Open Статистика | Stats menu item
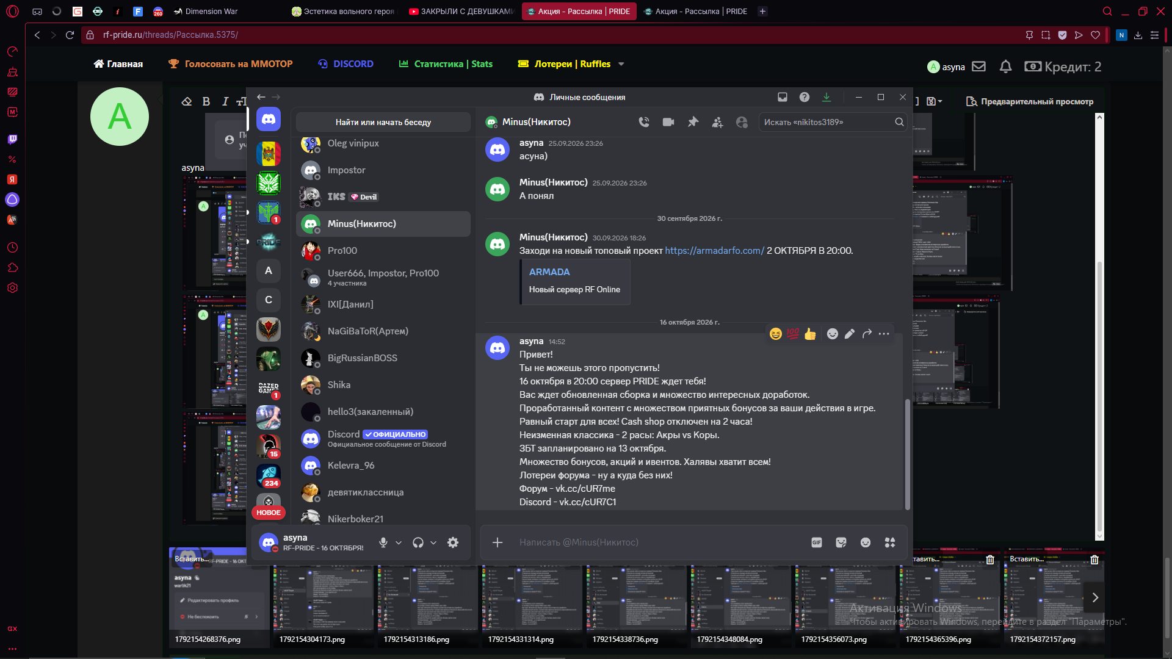Viewport: 1172px width, 659px height. [446, 64]
